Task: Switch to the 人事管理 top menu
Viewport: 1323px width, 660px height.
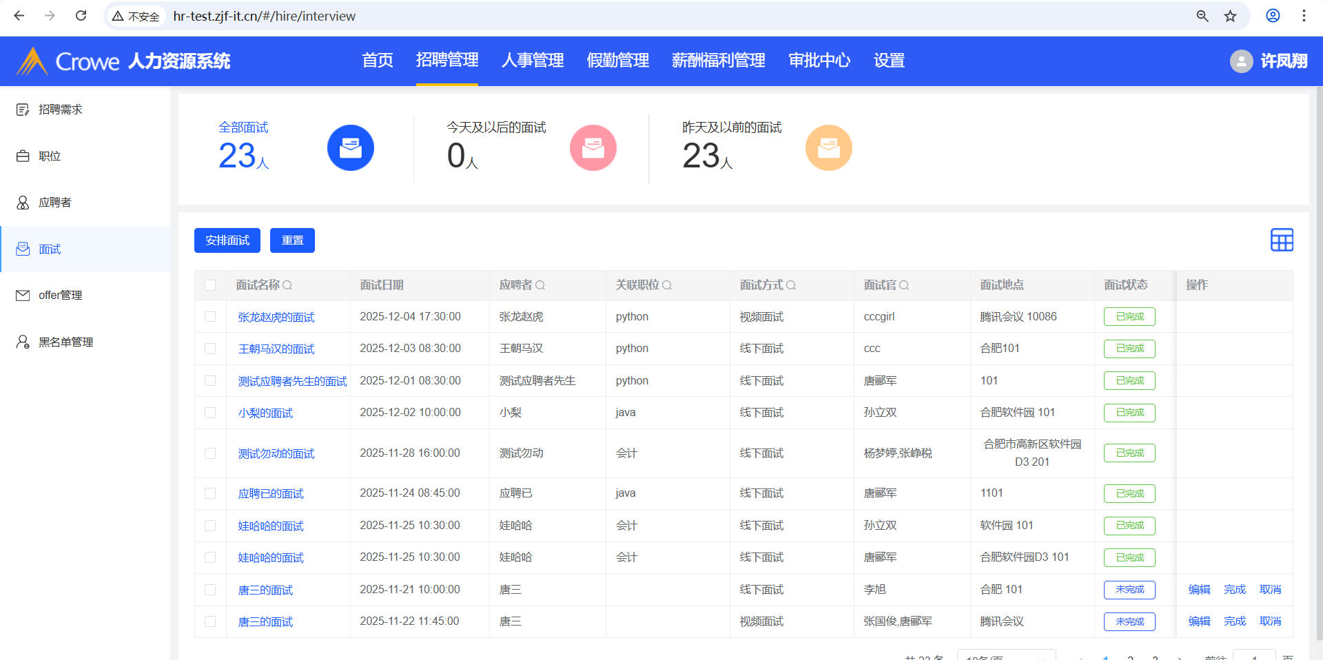Action: [x=532, y=61]
